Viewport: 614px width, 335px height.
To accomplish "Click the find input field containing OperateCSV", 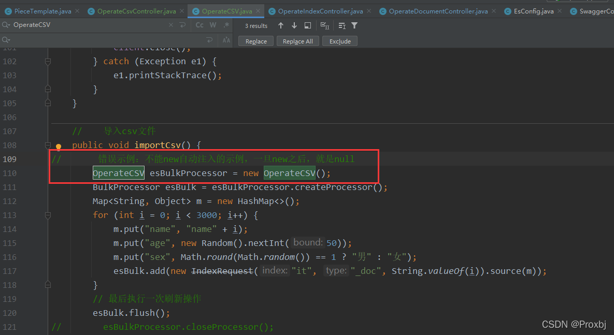I will point(89,25).
